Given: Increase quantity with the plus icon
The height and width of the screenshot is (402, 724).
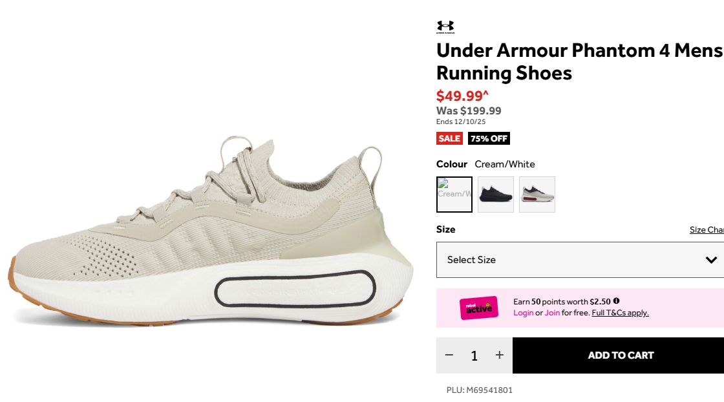Looking at the screenshot, I should (499, 355).
